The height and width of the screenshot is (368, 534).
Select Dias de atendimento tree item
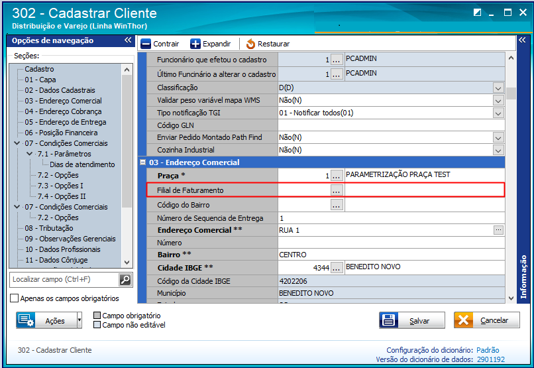point(82,164)
